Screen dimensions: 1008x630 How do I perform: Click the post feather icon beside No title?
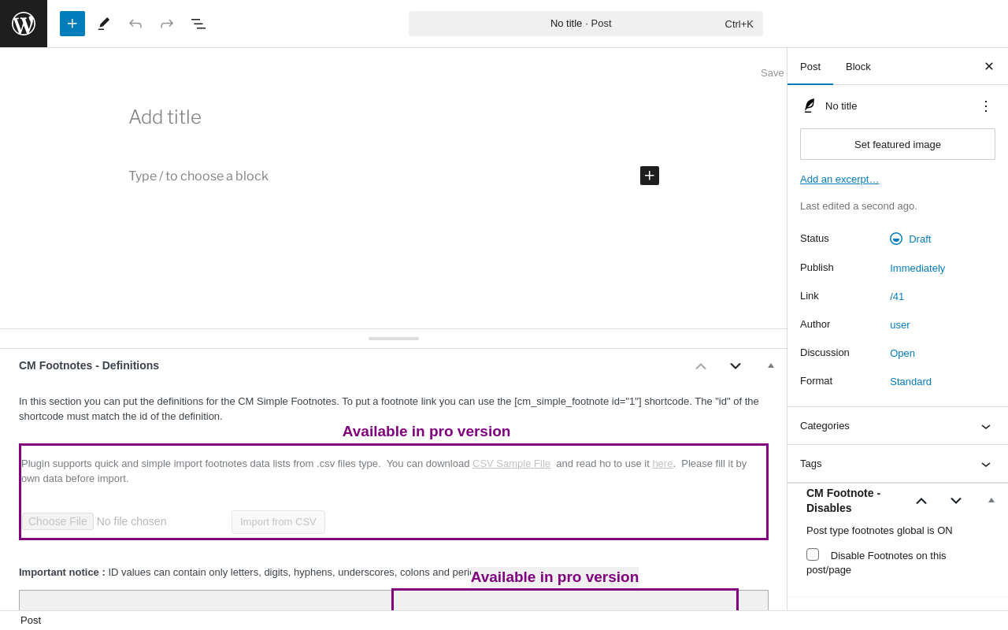809,106
